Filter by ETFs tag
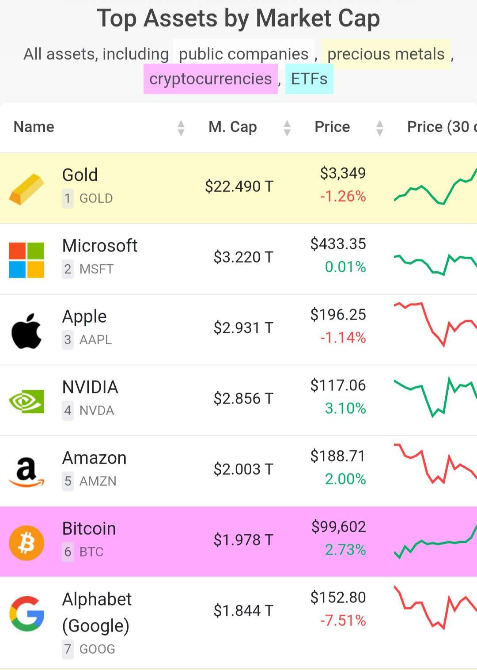Viewport: 477px width, 670px height. (309, 79)
